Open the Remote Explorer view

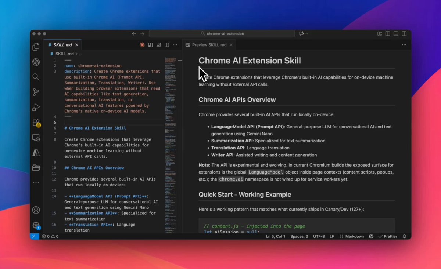[x=36, y=138]
